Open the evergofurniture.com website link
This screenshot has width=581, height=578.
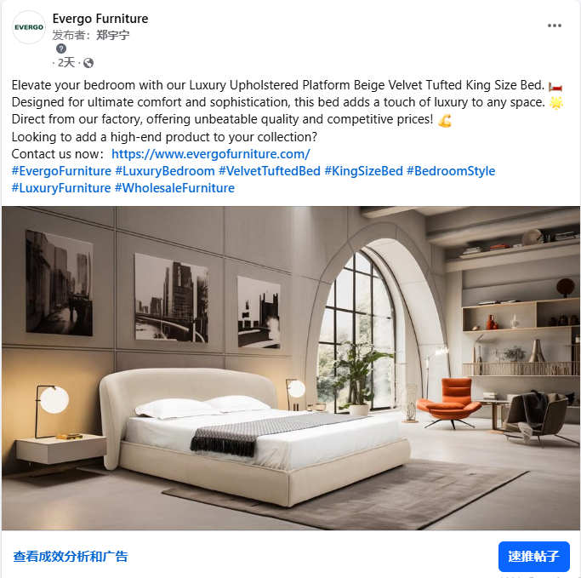210,154
